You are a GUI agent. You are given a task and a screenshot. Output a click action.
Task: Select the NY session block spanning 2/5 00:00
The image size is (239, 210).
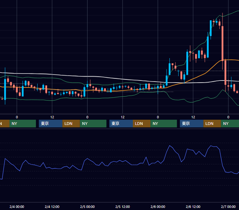(93, 124)
